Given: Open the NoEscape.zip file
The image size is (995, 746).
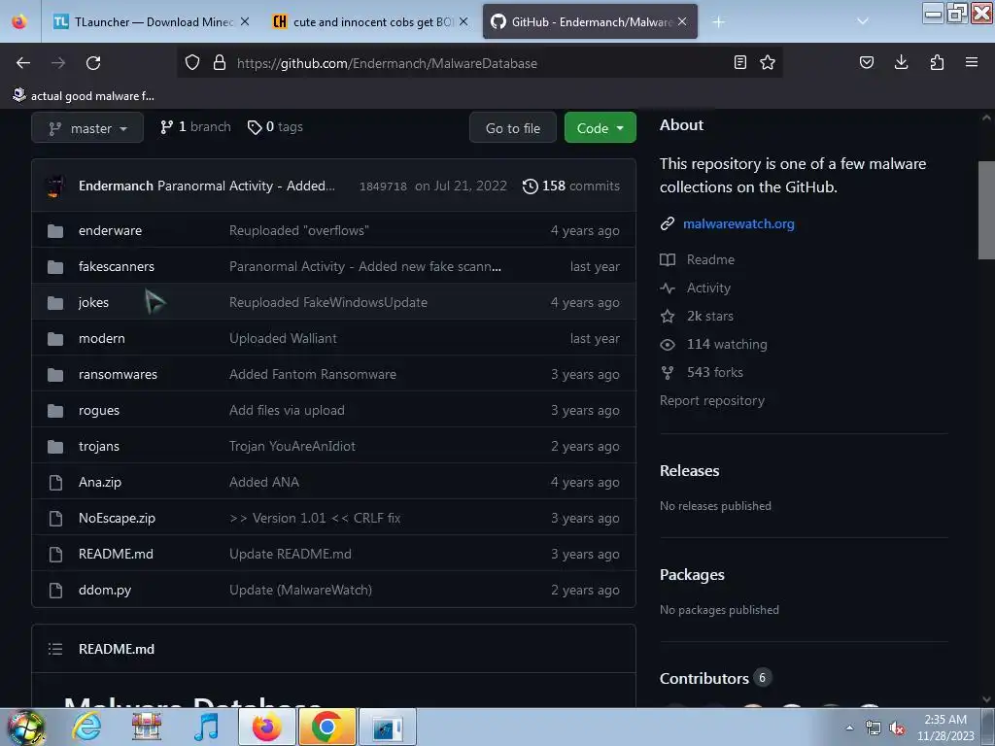Looking at the screenshot, I should click(x=117, y=519).
